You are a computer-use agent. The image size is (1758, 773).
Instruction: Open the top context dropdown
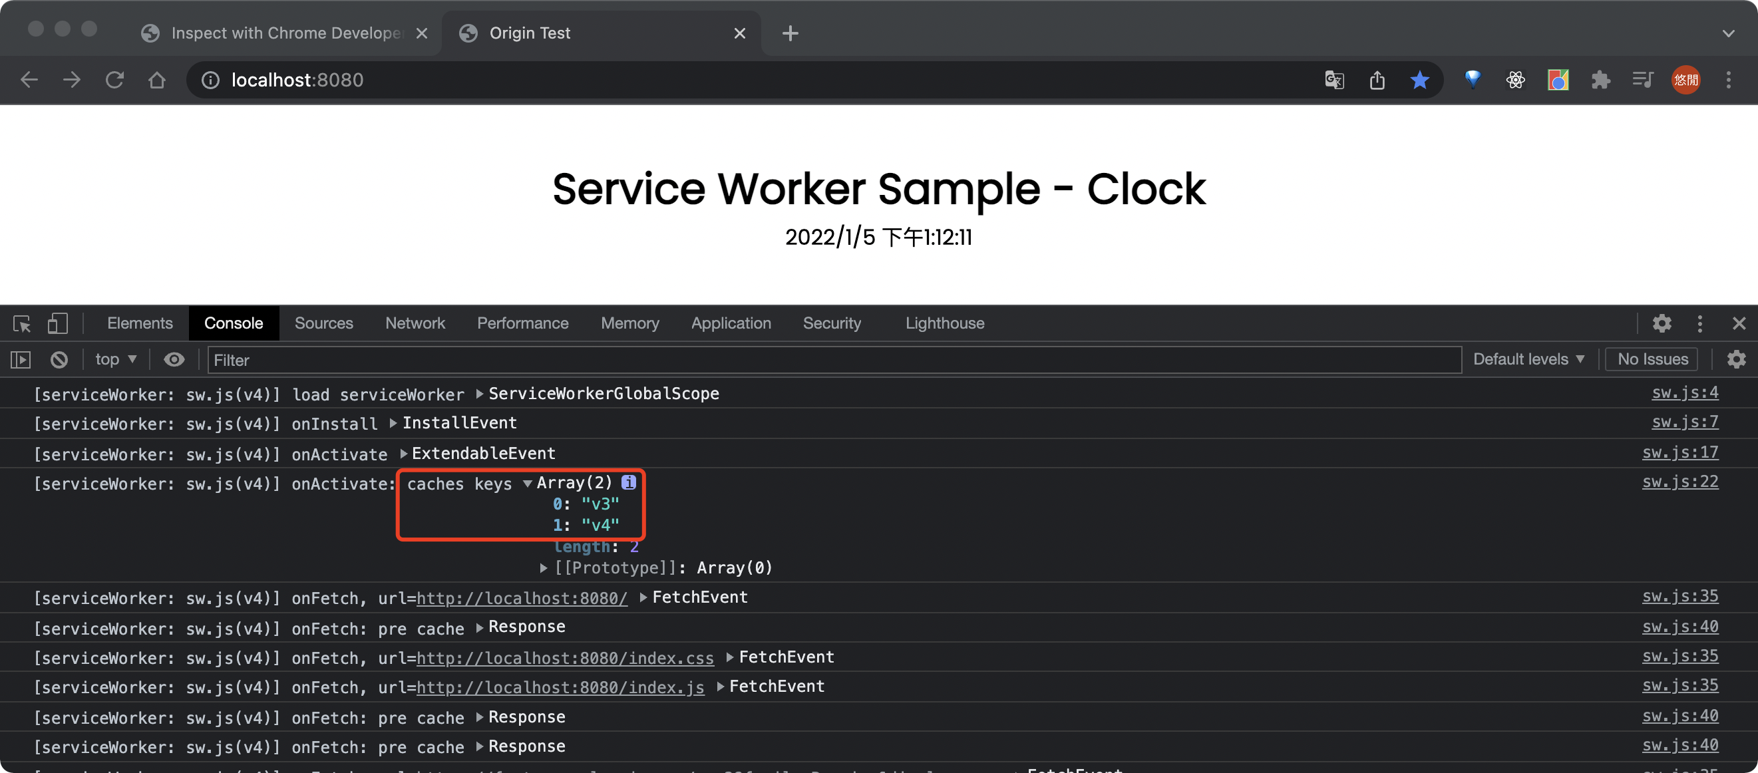point(116,359)
